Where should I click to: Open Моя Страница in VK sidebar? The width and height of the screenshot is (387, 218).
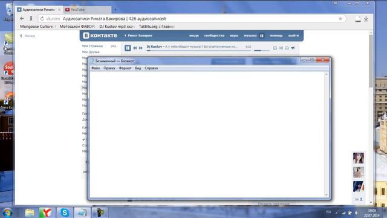click(93, 46)
